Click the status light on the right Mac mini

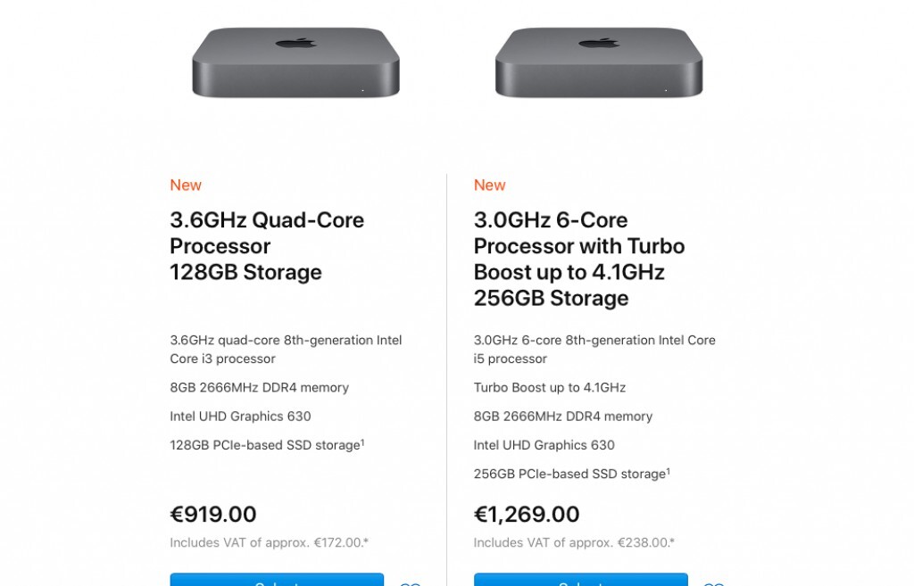[666, 90]
